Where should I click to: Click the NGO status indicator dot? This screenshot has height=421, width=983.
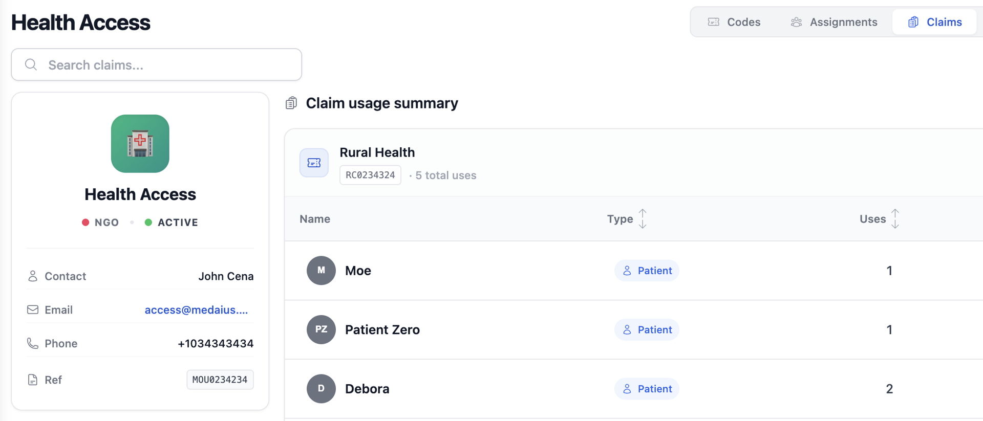(86, 222)
